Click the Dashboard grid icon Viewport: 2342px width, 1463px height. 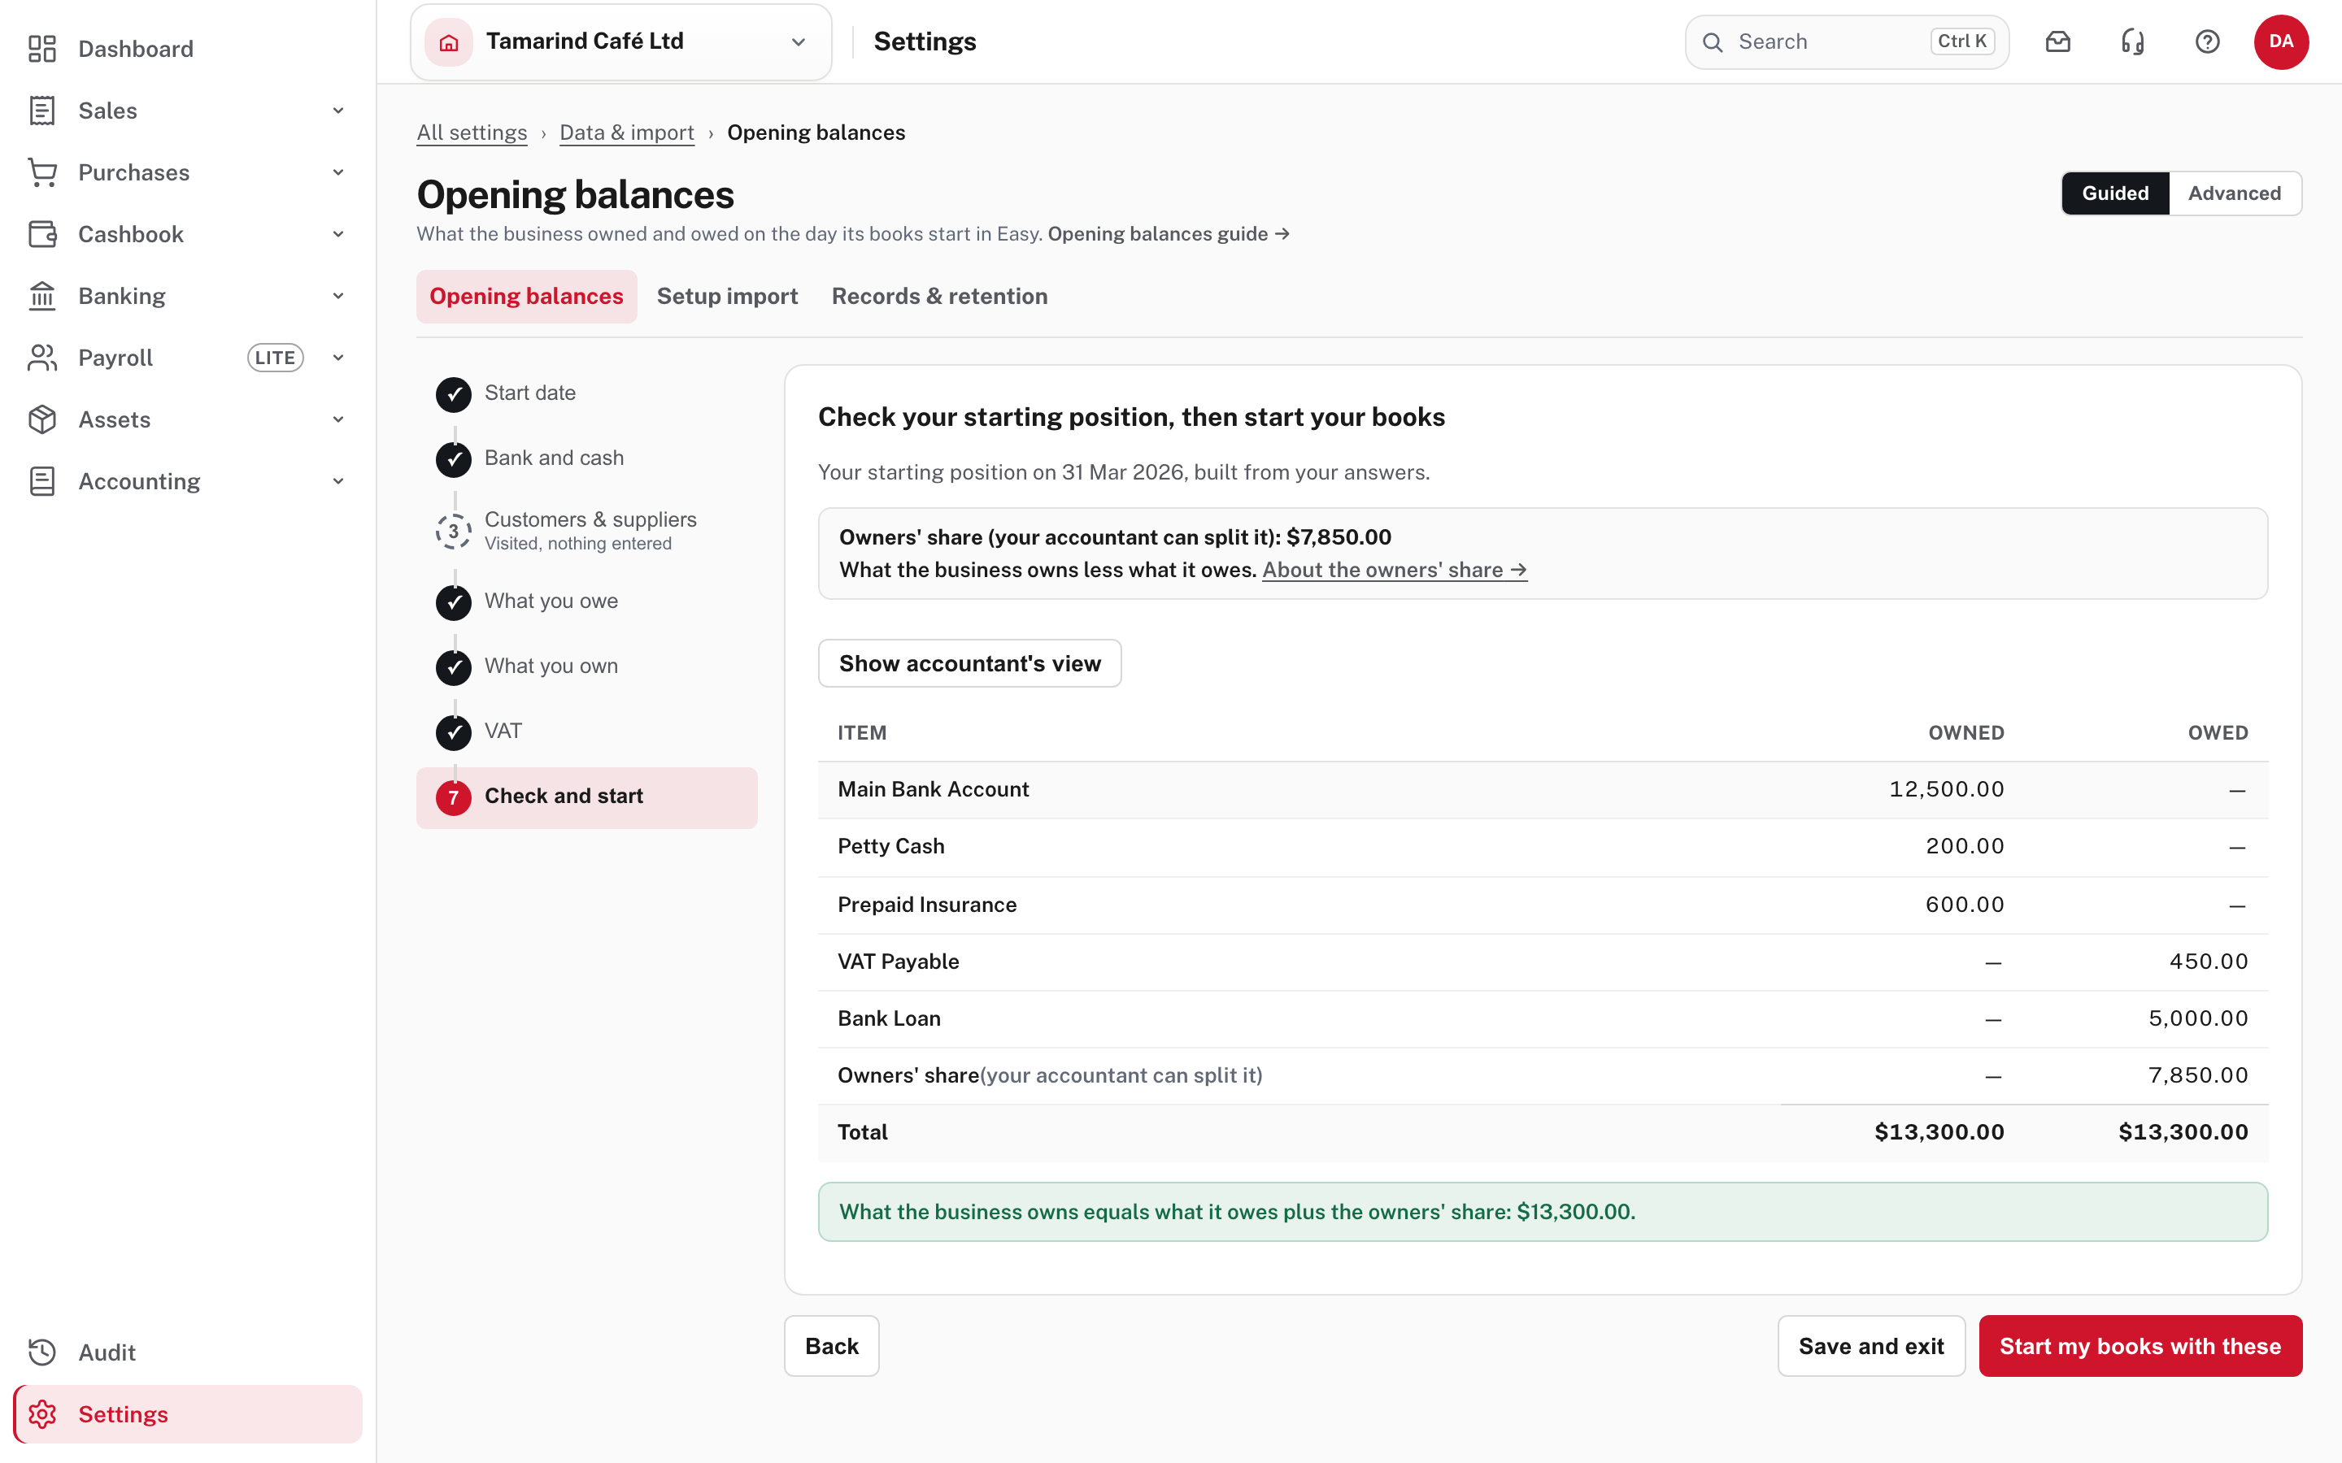coord(41,49)
